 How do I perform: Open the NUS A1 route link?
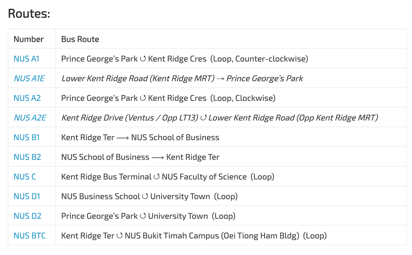click(26, 59)
